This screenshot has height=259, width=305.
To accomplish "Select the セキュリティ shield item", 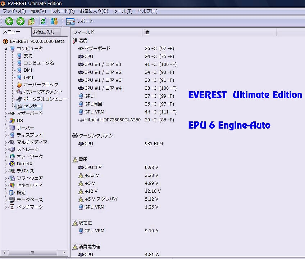I will (13, 186).
